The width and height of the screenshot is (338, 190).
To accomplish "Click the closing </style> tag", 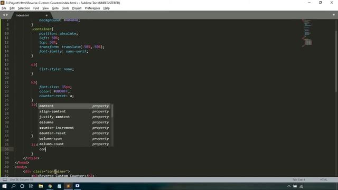I will [x=31, y=158].
